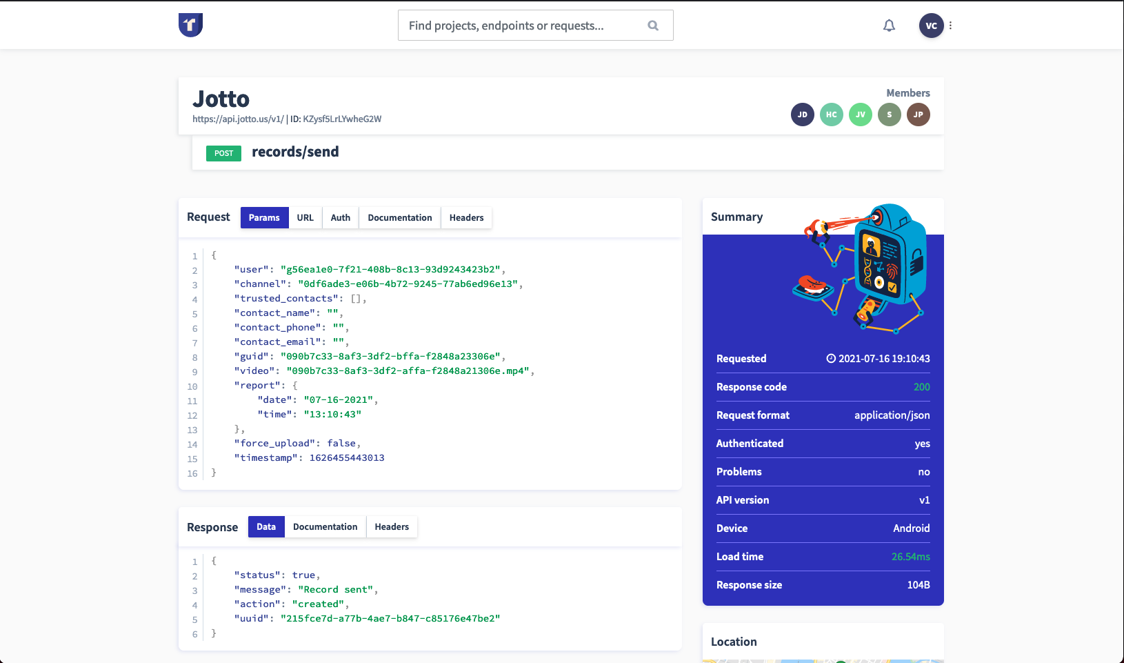Open the shield logo home icon
Image resolution: width=1124 pixels, height=663 pixels.
pyautogui.click(x=190, y=25)
